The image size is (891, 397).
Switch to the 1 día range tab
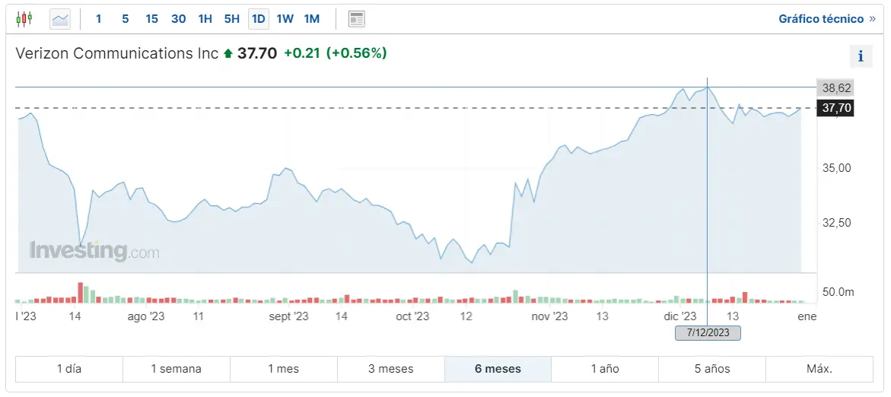pyautogui.click(x=68, y=369)
